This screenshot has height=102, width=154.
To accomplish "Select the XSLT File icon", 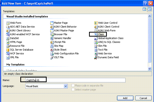I will coord(52,57).
